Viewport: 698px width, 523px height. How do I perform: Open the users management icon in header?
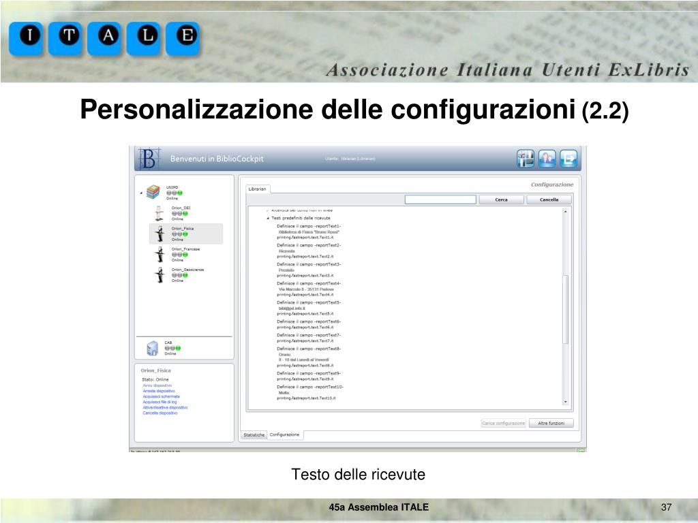click(x=547, y=159)
